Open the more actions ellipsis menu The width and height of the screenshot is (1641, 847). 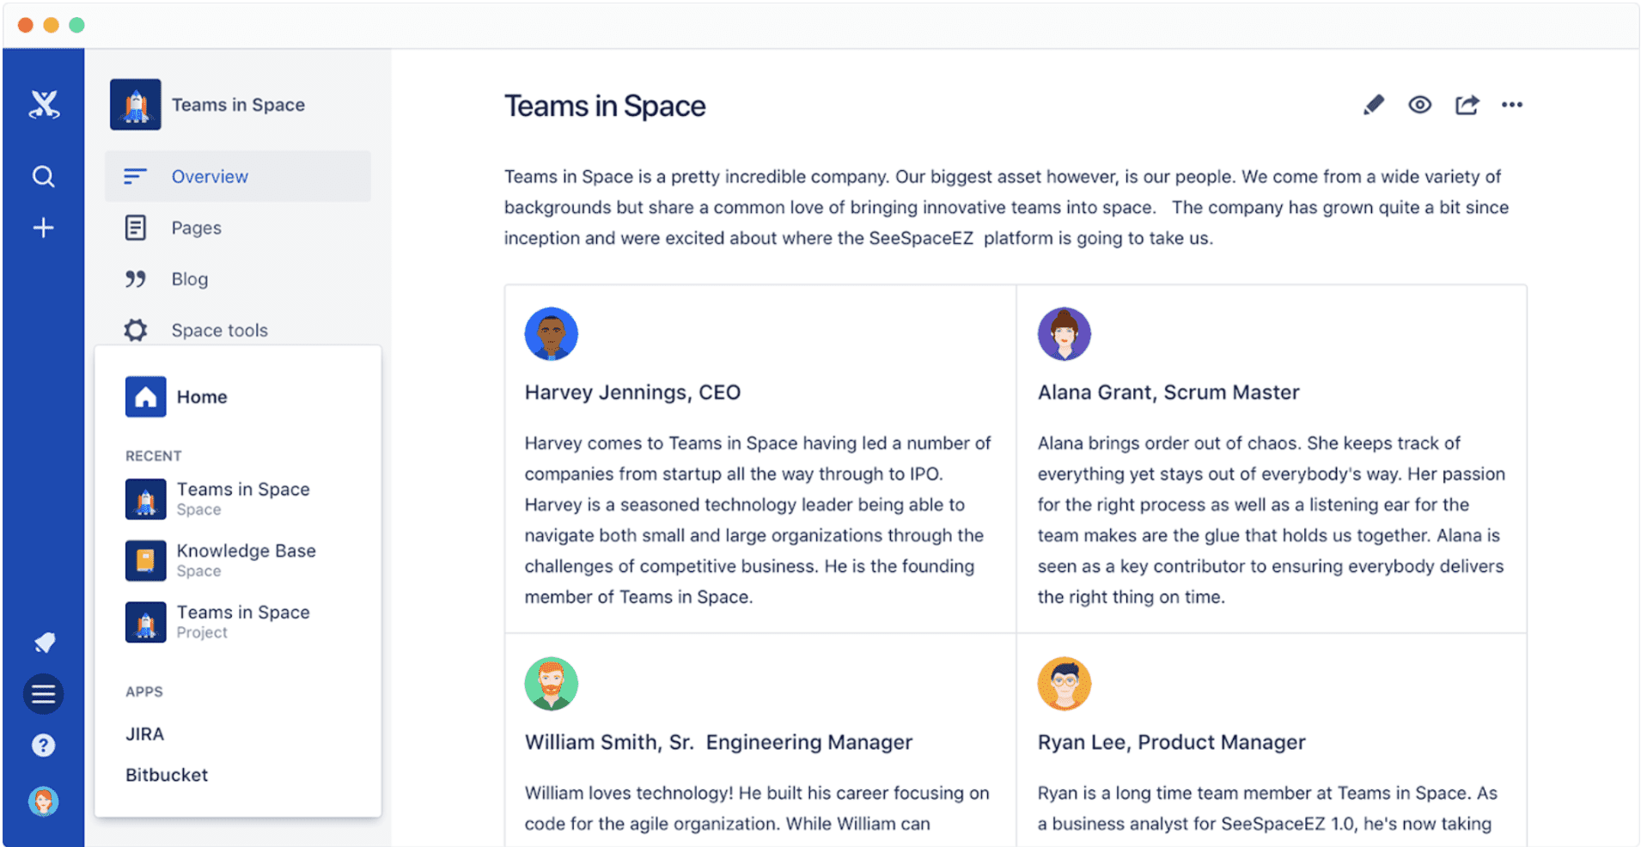1512,104
